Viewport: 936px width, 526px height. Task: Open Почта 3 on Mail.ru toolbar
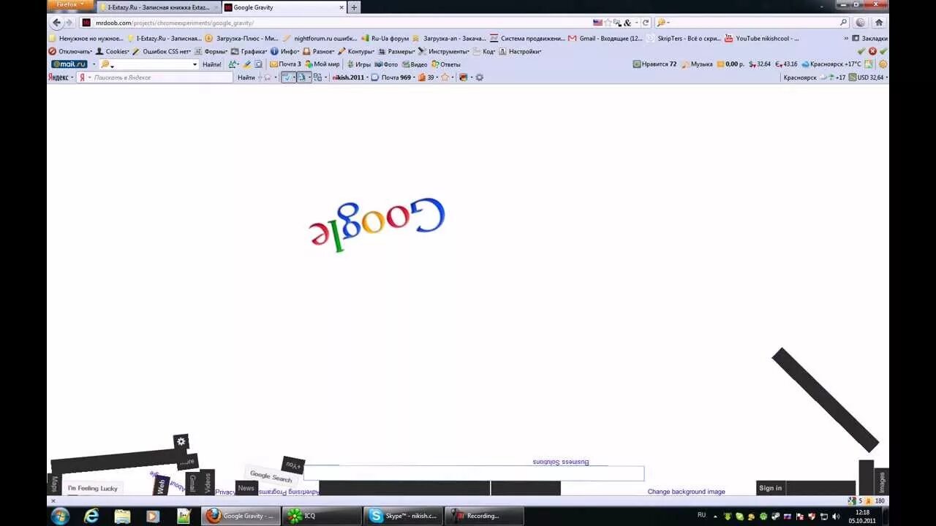(x=285, y=64)
